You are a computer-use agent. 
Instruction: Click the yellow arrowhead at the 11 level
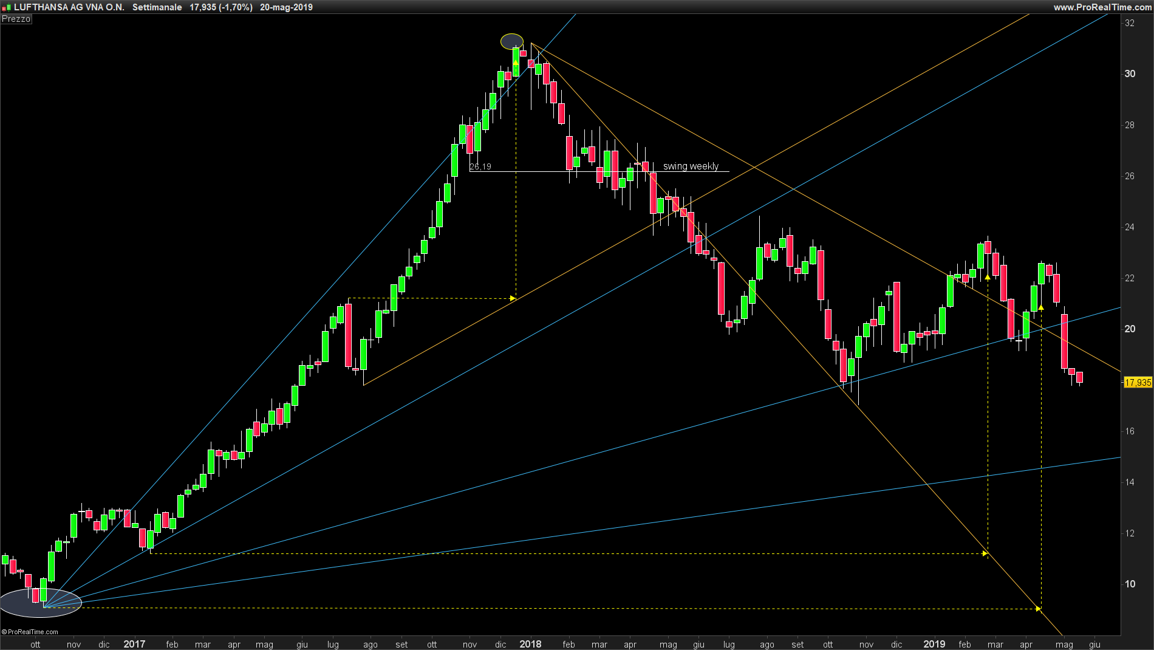pos(985,553)
